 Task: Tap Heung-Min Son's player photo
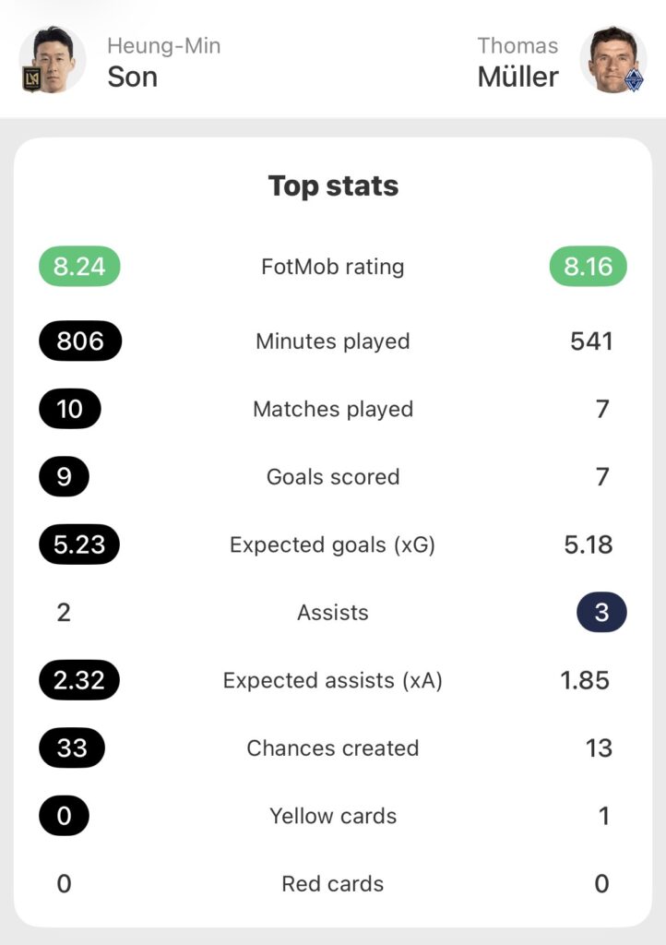(54, 57)
